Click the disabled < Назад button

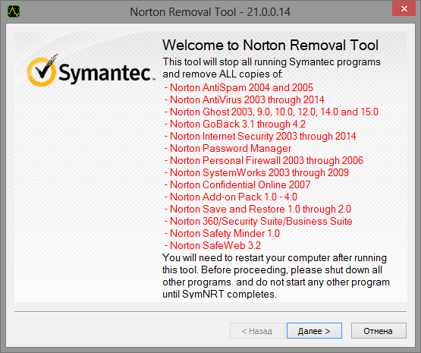257,331
